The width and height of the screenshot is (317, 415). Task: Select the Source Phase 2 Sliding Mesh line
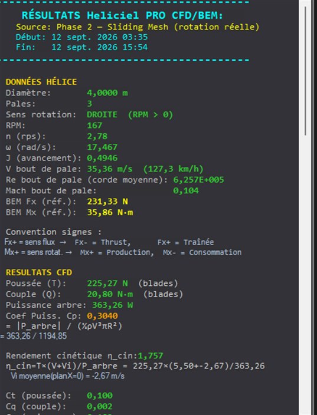pyautogui.click(x=138, y=27)
